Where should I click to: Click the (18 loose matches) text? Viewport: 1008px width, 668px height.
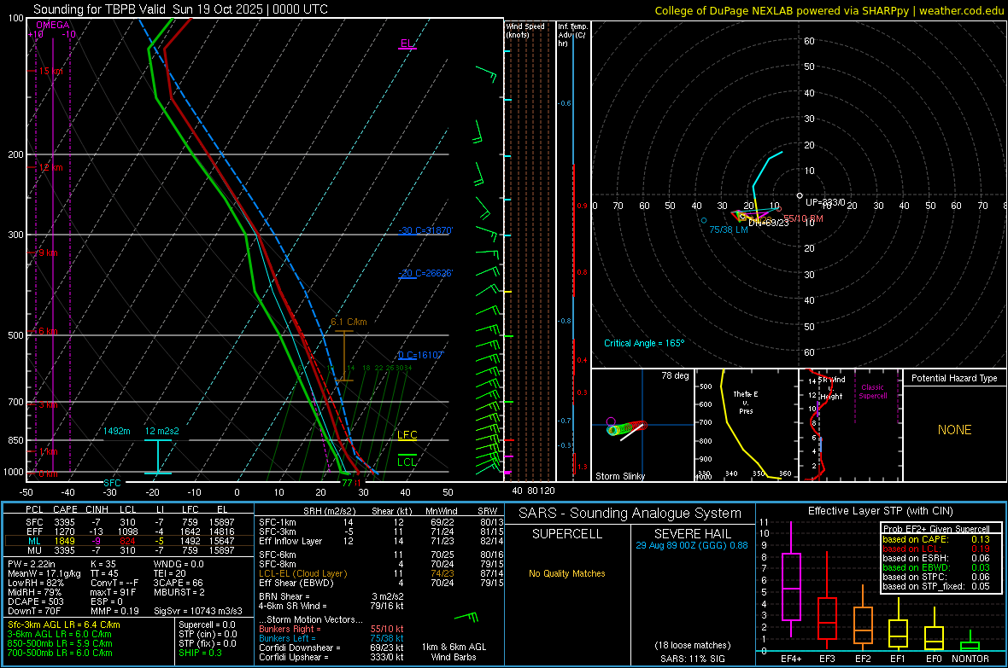pos(692,645)
